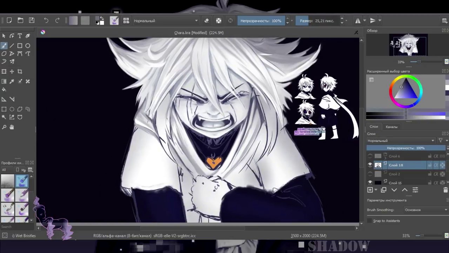Switch to the Слои tab
This screenshot has width=449, height=253.
point(374,126)
